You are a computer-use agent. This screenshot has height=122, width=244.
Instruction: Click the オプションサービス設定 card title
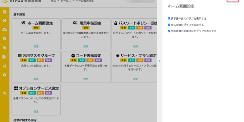pos(39,88)
